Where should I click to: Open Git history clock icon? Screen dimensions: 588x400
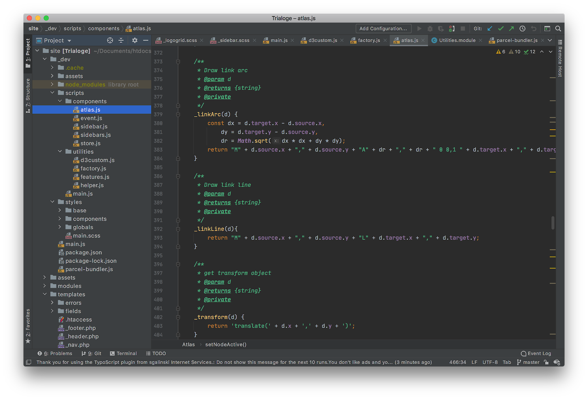522,29
